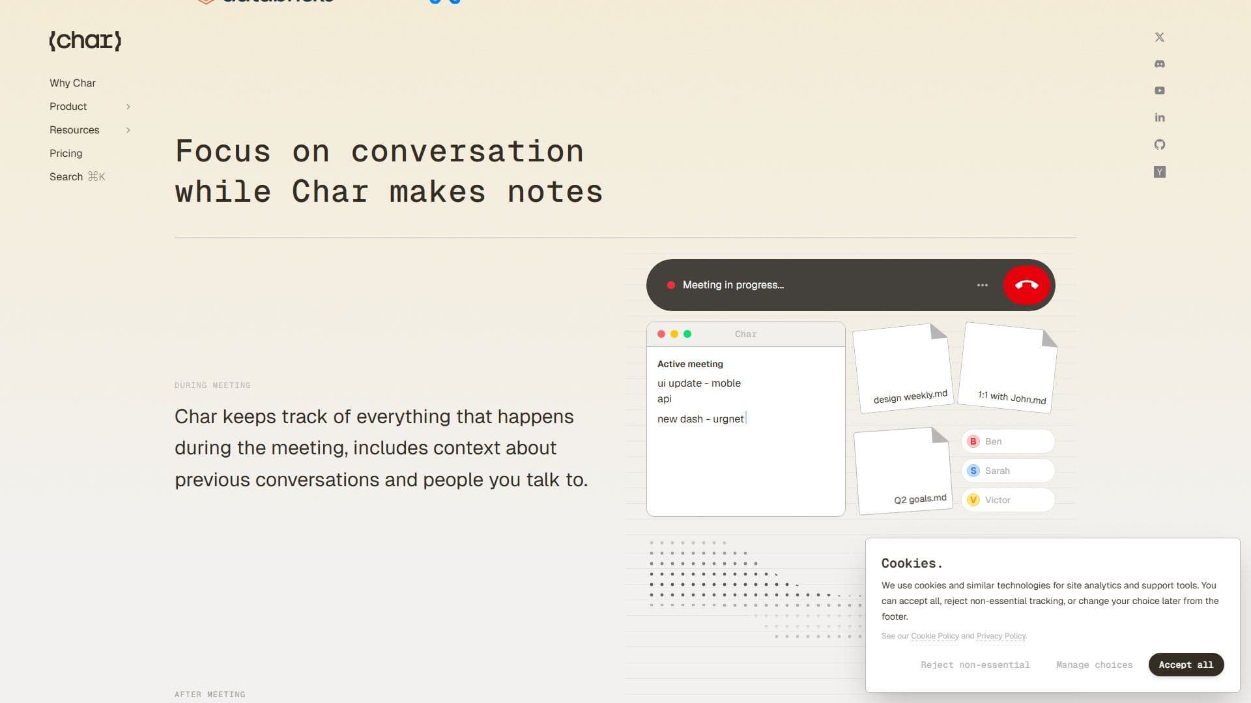Click the yellow dot in Char window
1251x703 pixels.
click(x=674, y=334)
